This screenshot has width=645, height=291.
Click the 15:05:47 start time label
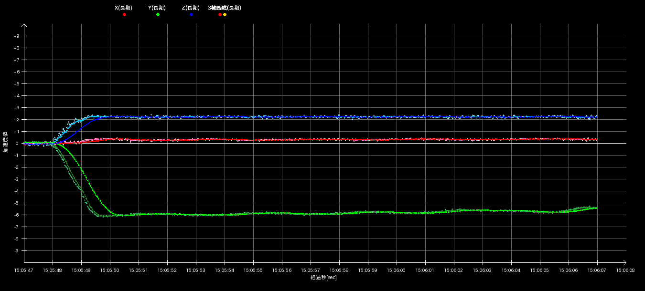click(x=24, y=270)
